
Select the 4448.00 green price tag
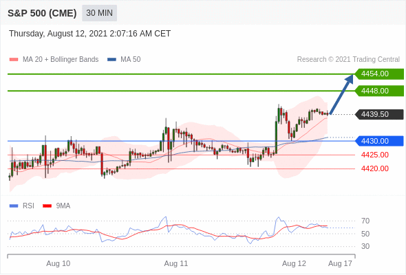(x=379, y=91)
